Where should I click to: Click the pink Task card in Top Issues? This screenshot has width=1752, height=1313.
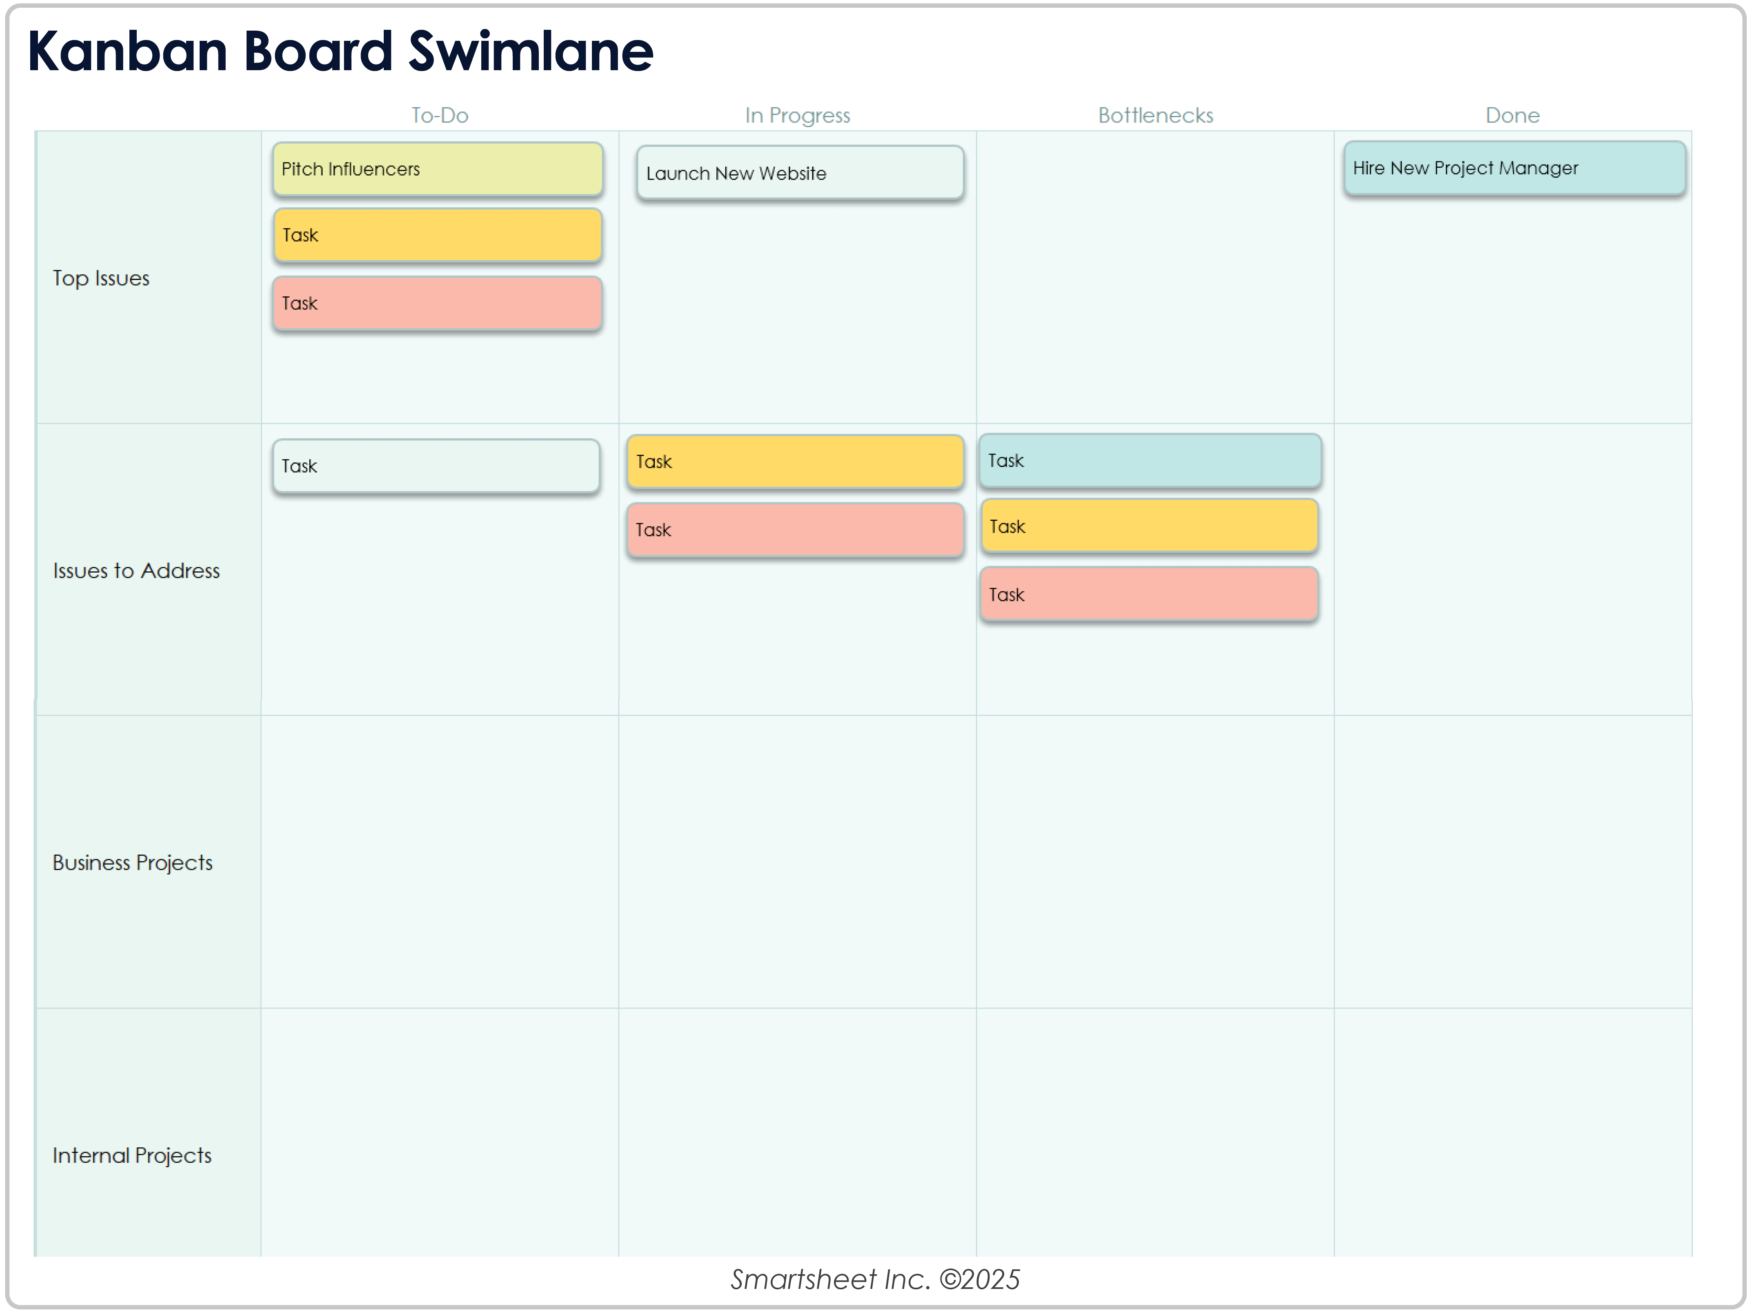tap(437, 303)
